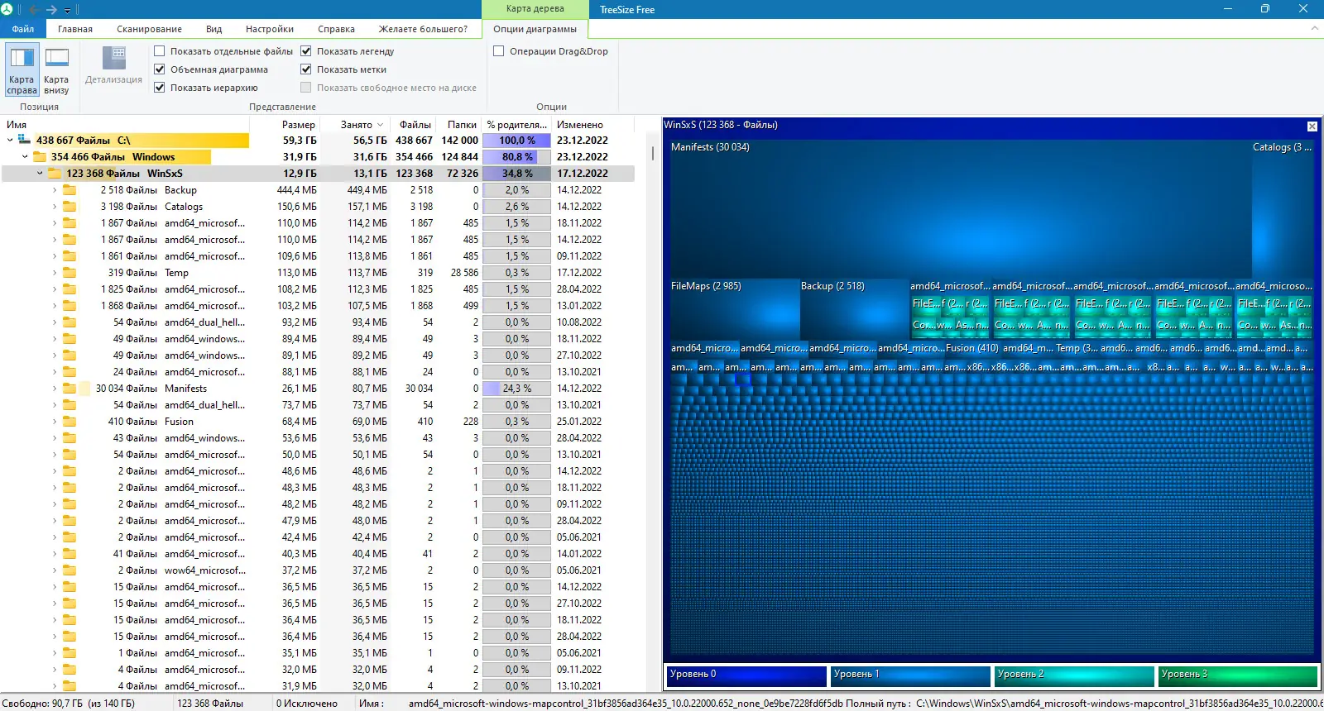Click folder icon of 93,2 МБ amd64_dual_hell row

(x=70, y=322)
